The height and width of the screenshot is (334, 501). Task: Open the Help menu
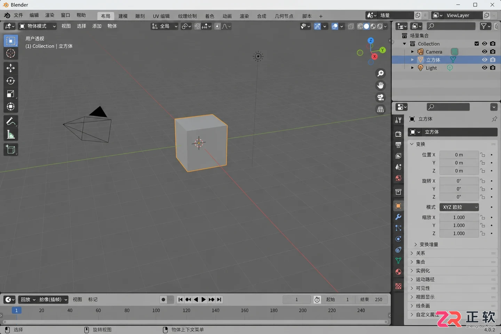coord(81,15)
